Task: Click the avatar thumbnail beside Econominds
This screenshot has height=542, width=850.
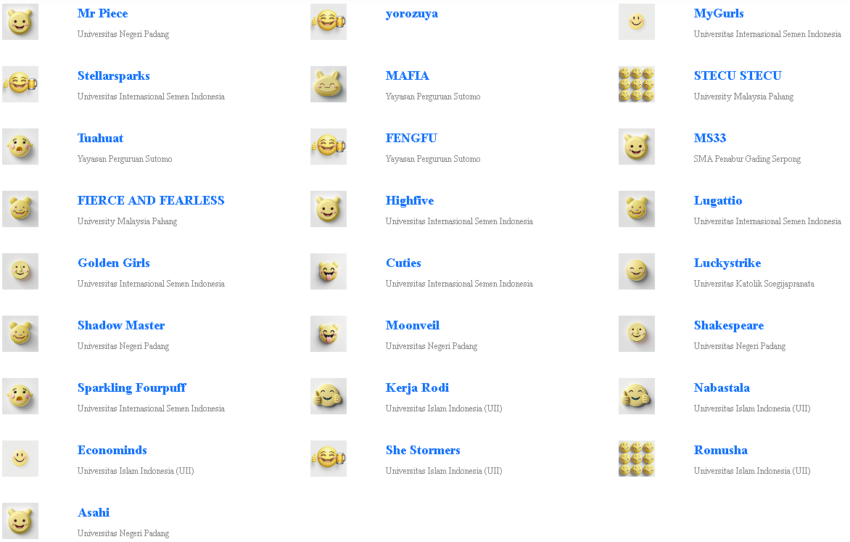Action: point(20,459)
